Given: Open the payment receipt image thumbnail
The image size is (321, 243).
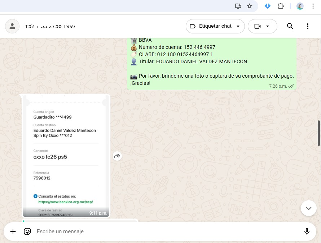Looking at the screenshot, I should pos(66,156).
